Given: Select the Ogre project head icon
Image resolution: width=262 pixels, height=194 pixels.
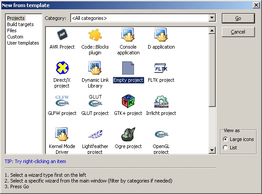Looking at the screenshot, I should tap(128, 134).
